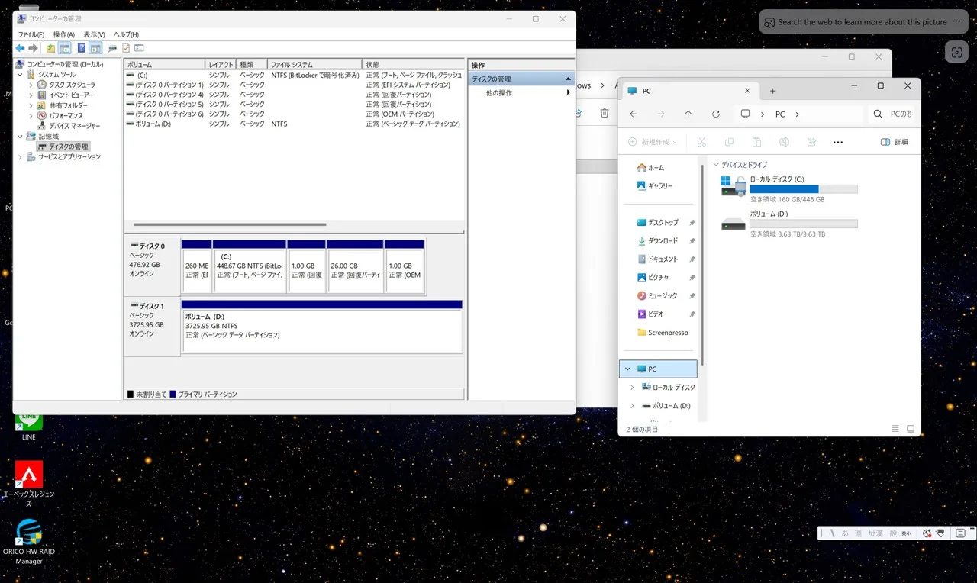Expand 他の操作 submenu arrow in actions pane

[569, 92]
